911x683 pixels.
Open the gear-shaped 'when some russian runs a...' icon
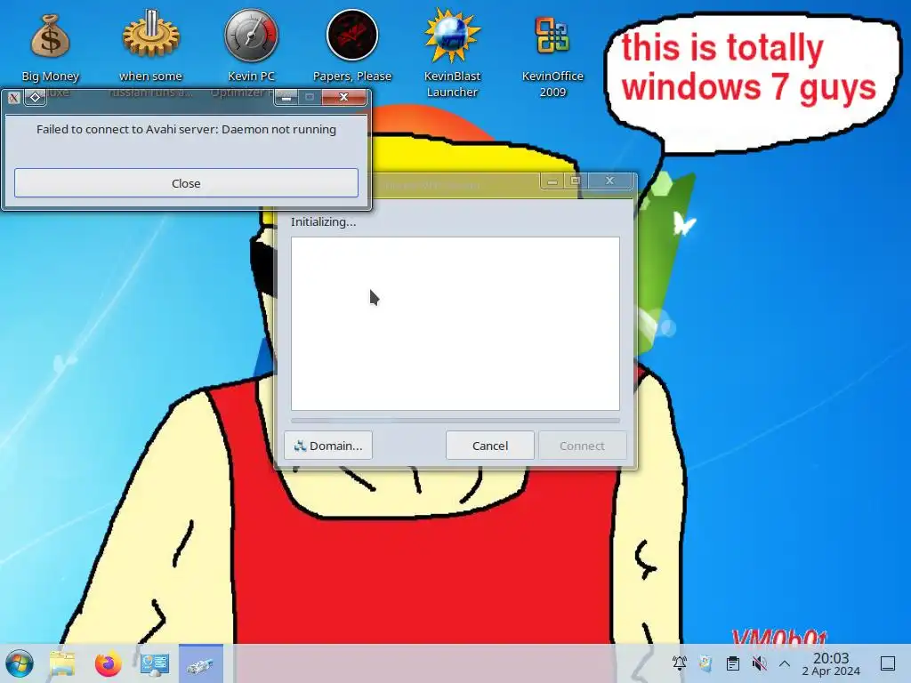pos(151,35)
